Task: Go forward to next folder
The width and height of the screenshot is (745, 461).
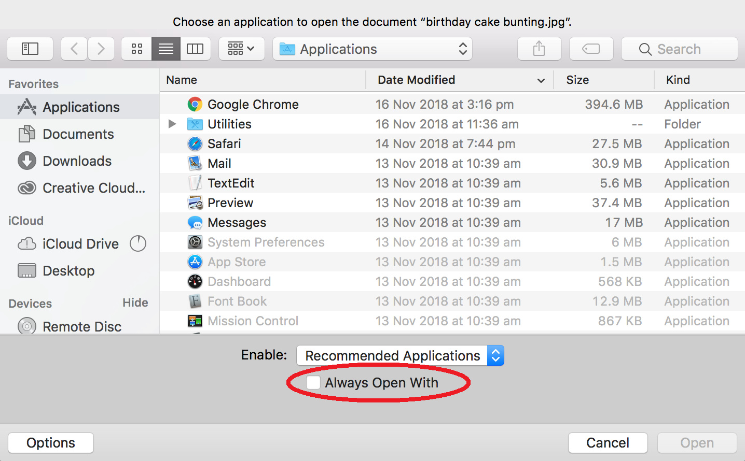Action: pyautogui.click(x=101, y=49)
